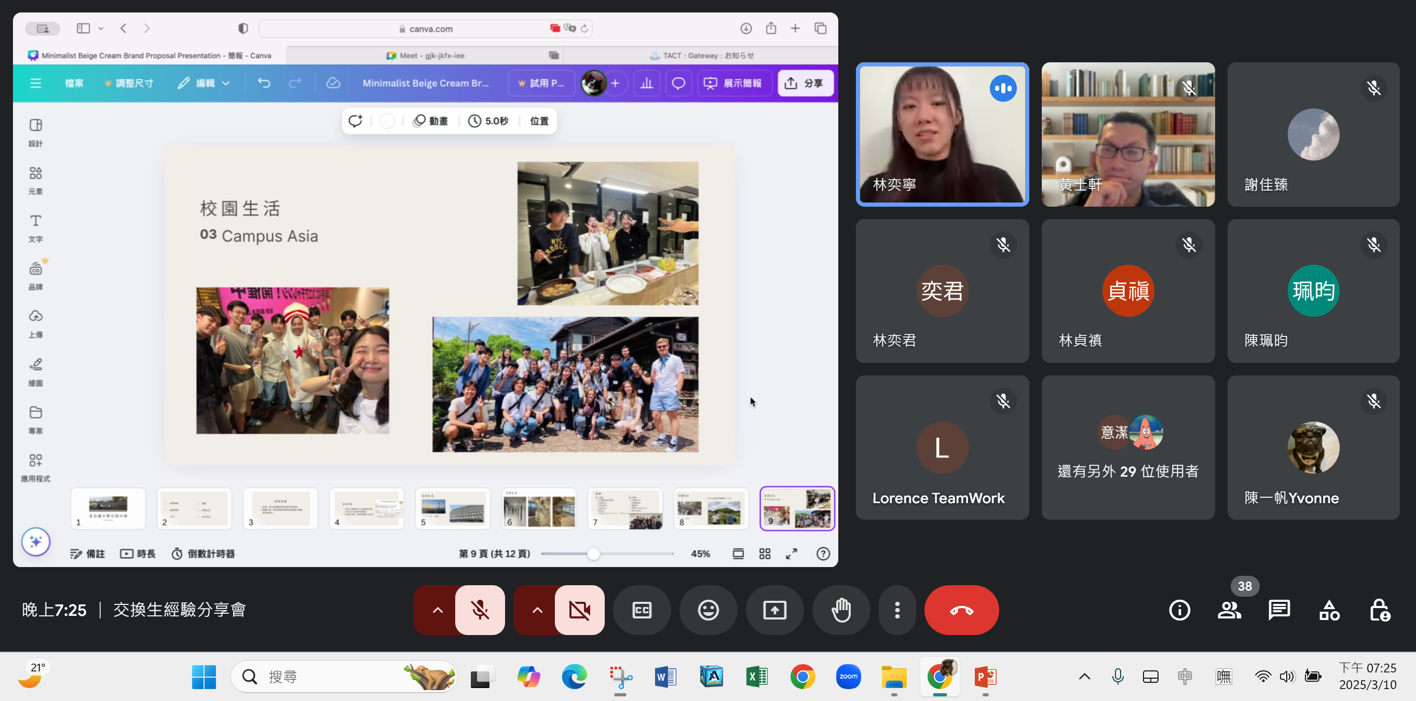This screenshot has height=701, width=1416.
Task: Open the Canva hamburger menu
Action: click(x=36, y=83)
